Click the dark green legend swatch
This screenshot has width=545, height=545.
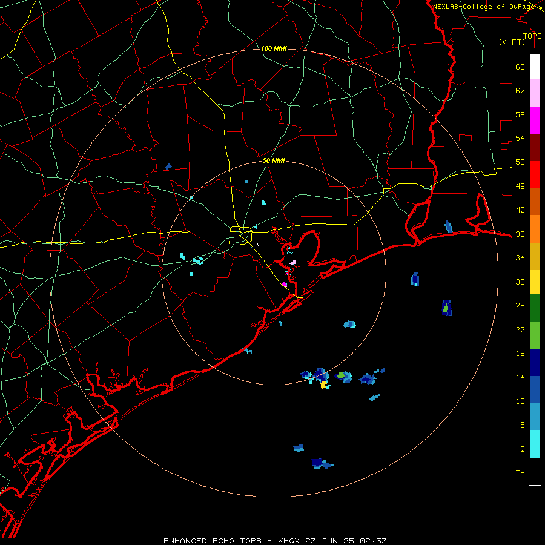pyautogui.click(x=535, y=308)
